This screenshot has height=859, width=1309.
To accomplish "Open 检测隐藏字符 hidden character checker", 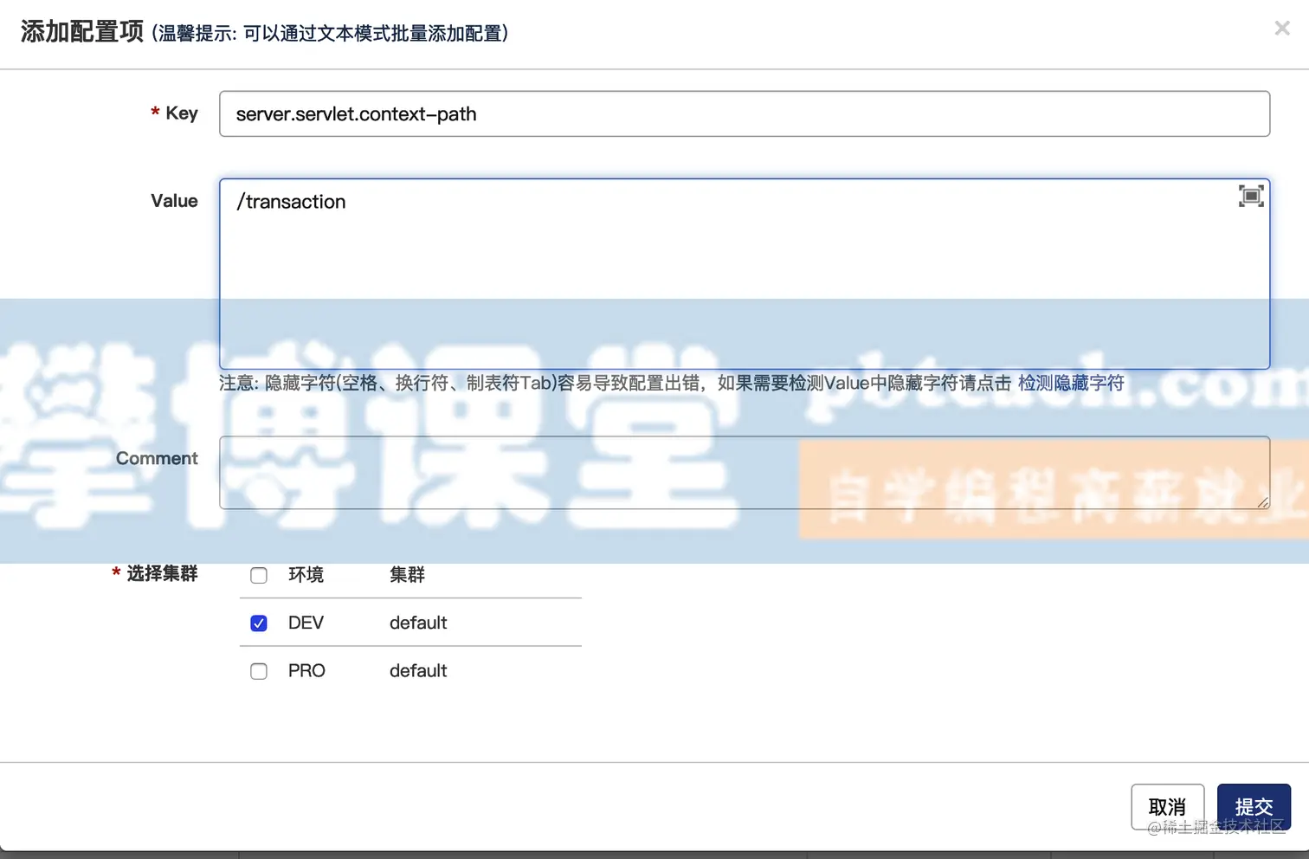I will (x=1071, y=382).
